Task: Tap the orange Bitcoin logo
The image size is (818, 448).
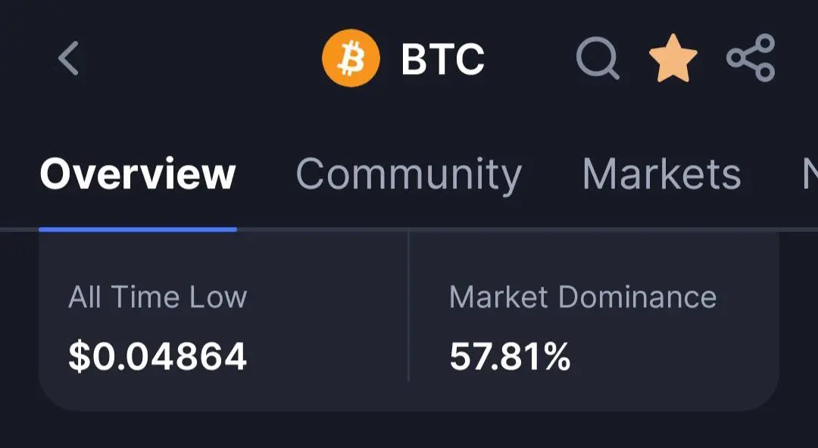Action: click(351, 58)
